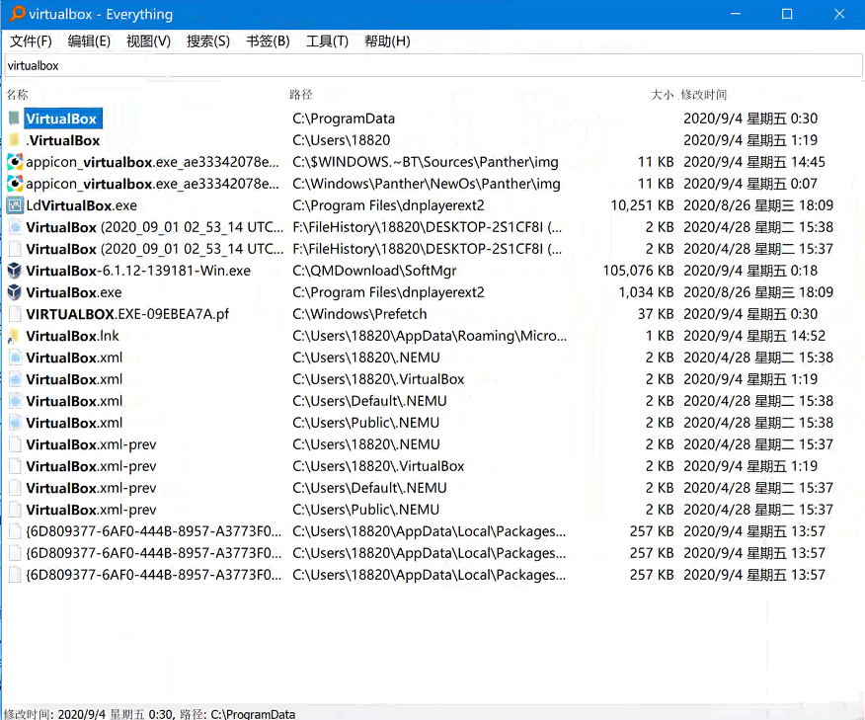This screenshot has height=720, width=865.
Task: Select the ".VirtualBox" folder name
Action: [x=63, y=140]
